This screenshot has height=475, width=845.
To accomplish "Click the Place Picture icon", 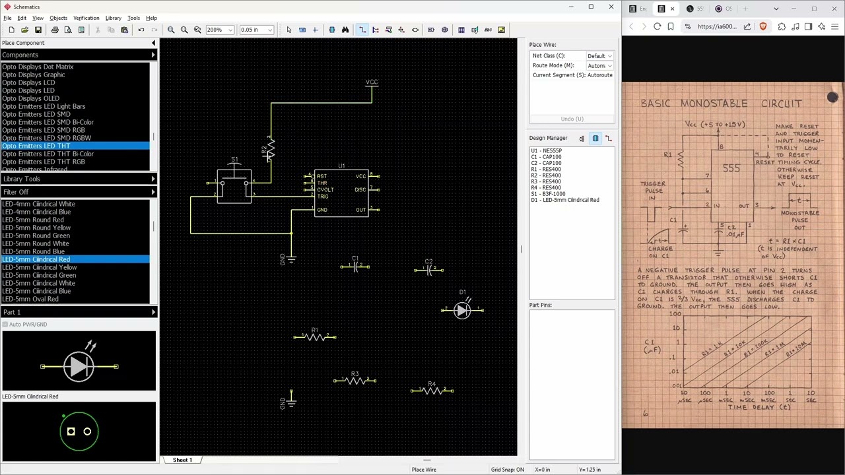I will pos(502,30).
